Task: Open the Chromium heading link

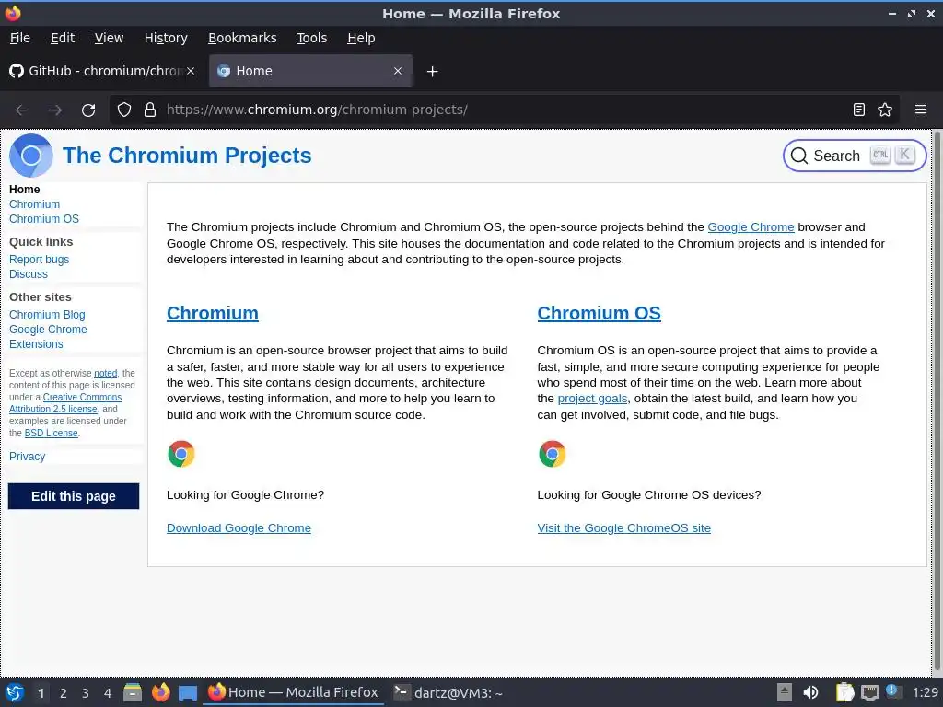Action: click(x=213, y=313)
